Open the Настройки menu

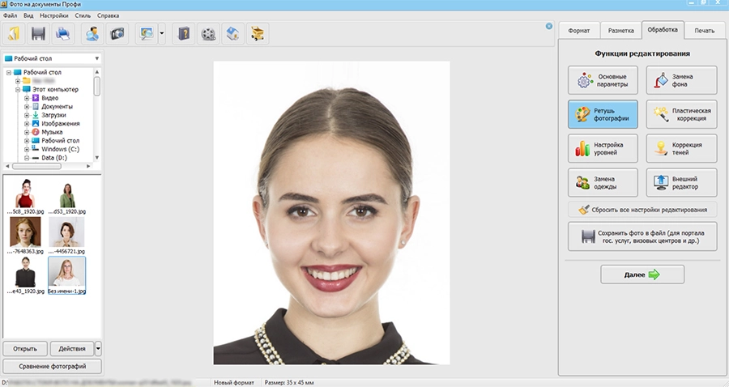53,16
